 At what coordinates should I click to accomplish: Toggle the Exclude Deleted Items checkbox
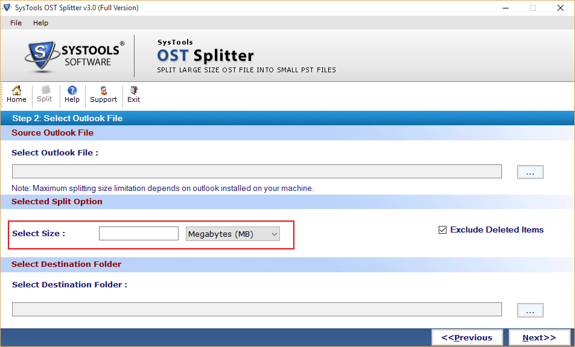pos(443,230)
